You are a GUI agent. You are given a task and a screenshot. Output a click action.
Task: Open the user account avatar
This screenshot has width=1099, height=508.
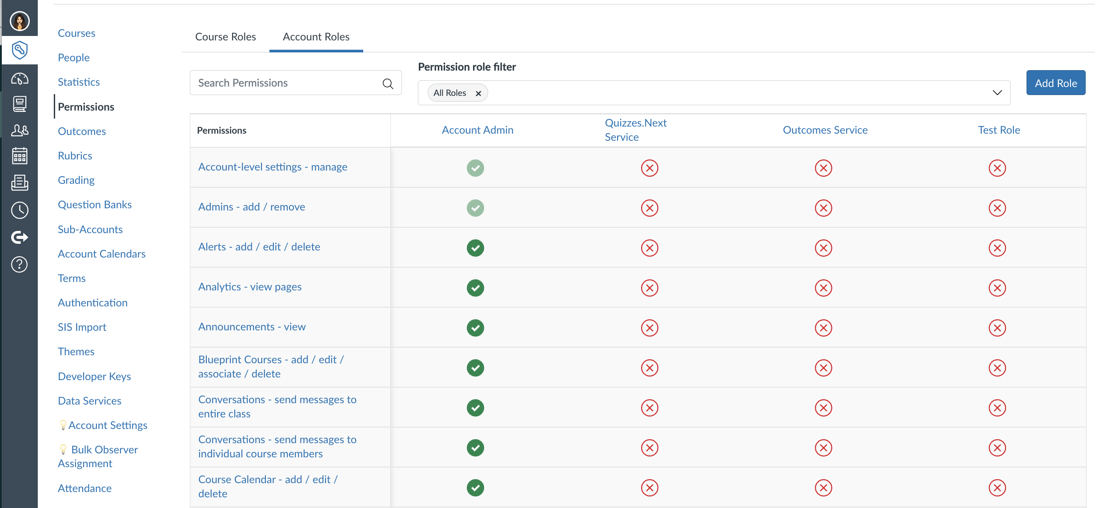[20, 21]
